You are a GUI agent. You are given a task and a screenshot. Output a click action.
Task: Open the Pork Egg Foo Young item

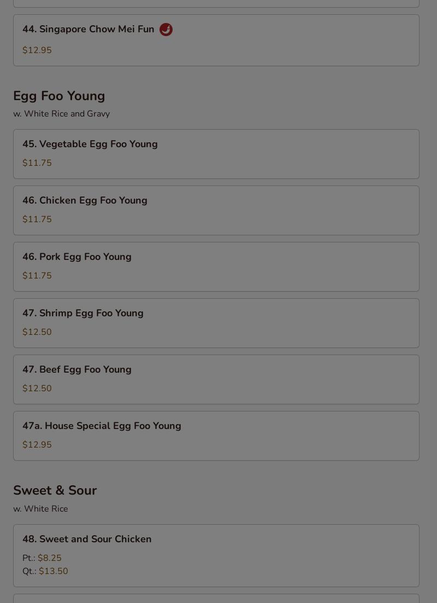pyautogui.click(x=76, y=257)
